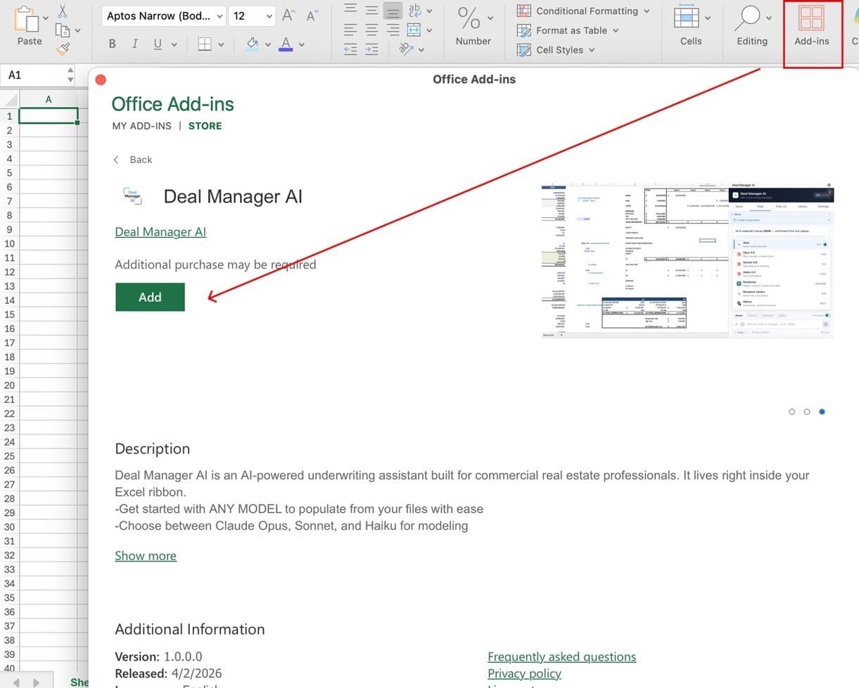Click the Increase Indent icon

coord(371,49)
